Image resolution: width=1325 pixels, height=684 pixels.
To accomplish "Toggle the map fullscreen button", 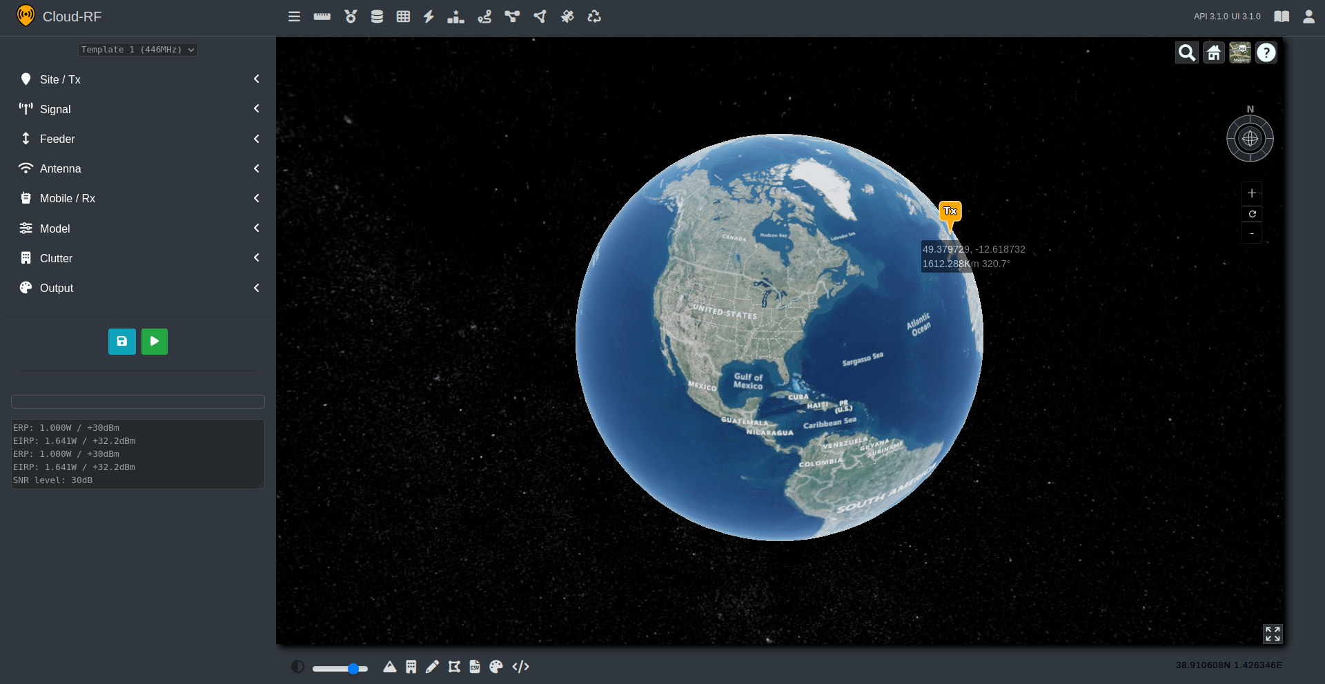I will point(1273,634).
